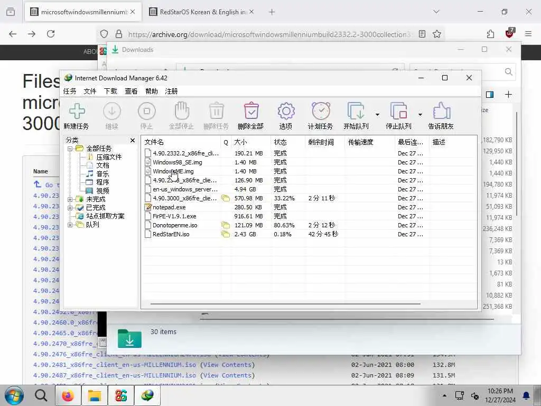The height and width of the screenshot is (406, 541).
Task: Click the Windows Start button
Action: click(14, 395)
